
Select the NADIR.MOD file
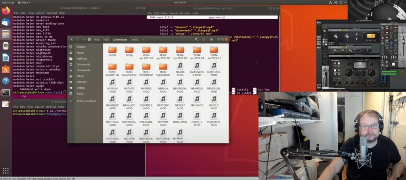click(x=180, y=69)
